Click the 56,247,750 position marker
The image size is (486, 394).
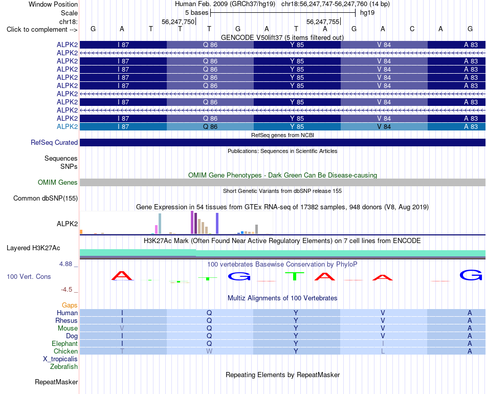178,21
